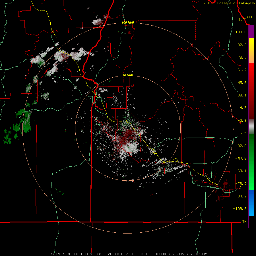Click the yellow-orange segment of the color bar
The height and width of the screenshot is (256, 256).
coord(251,51)
